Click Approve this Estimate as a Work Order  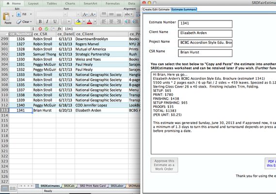click(164, 165)
